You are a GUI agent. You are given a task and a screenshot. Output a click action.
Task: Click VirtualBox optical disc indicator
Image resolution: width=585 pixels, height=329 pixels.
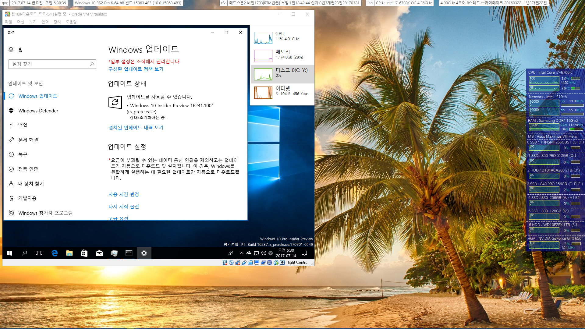[x=231, y=263]
